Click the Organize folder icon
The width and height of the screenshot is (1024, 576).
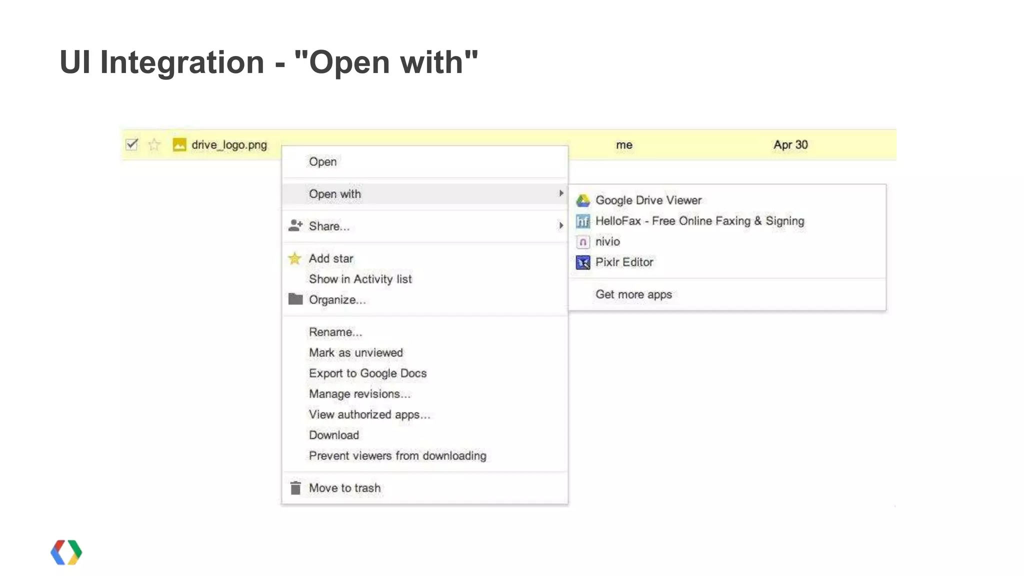(x=295, y=299)
